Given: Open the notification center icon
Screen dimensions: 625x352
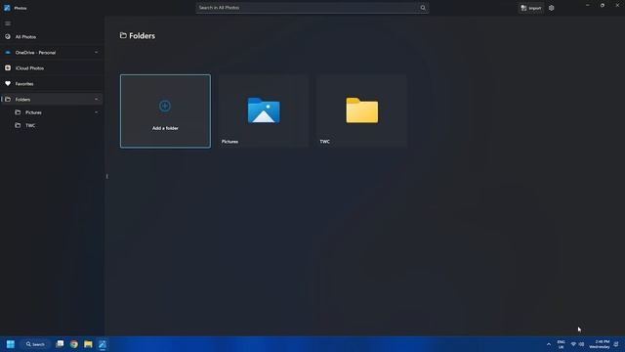Looking at the screenshot, I should pos(616,344).
